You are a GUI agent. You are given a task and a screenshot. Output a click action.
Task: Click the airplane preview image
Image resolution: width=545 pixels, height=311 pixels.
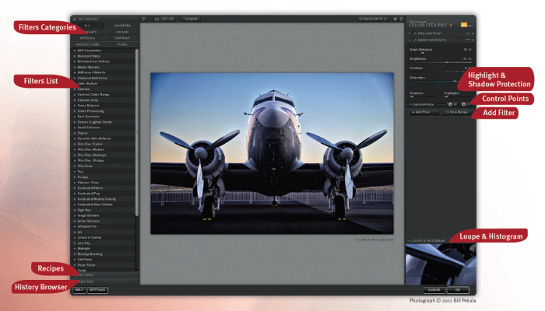[x=272, y=153]
